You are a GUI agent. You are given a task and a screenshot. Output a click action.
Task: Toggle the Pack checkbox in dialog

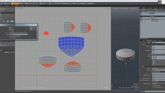click(10, 28)
